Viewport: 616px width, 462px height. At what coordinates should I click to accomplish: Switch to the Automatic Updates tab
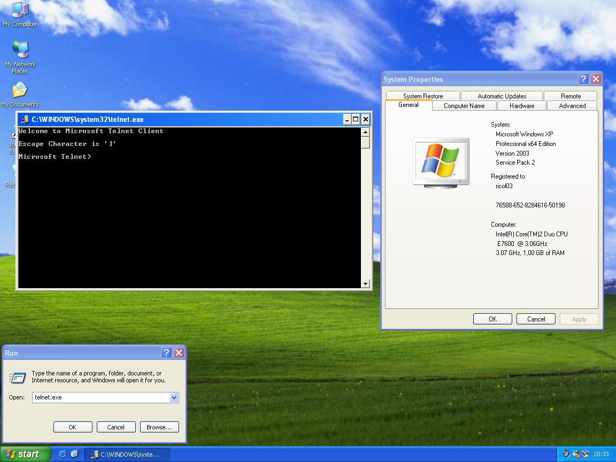[x=502, y=96]
